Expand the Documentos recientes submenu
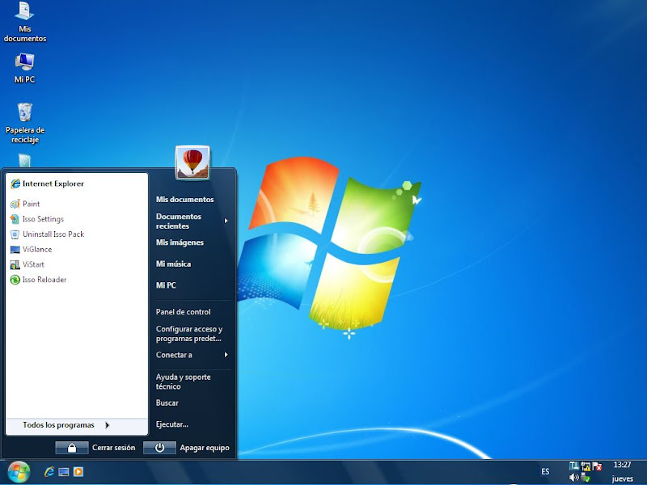This screenshot has height=485, width=647. (192, 221)
